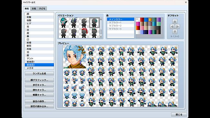Pick the cyan color swatch
This screenshot has height=118, width=210.
(155, 24)
